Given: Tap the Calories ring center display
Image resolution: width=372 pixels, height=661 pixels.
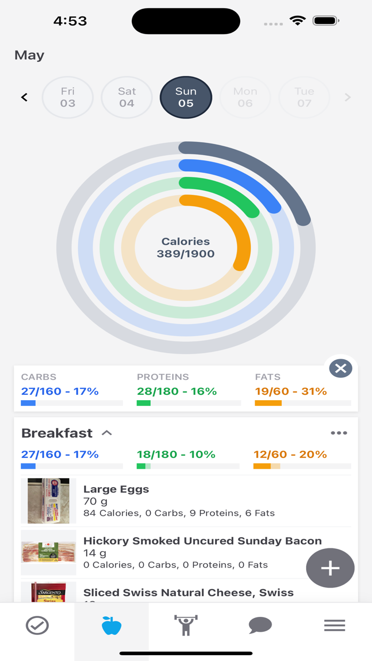Looking at the screenshot, I should (185, 248).
